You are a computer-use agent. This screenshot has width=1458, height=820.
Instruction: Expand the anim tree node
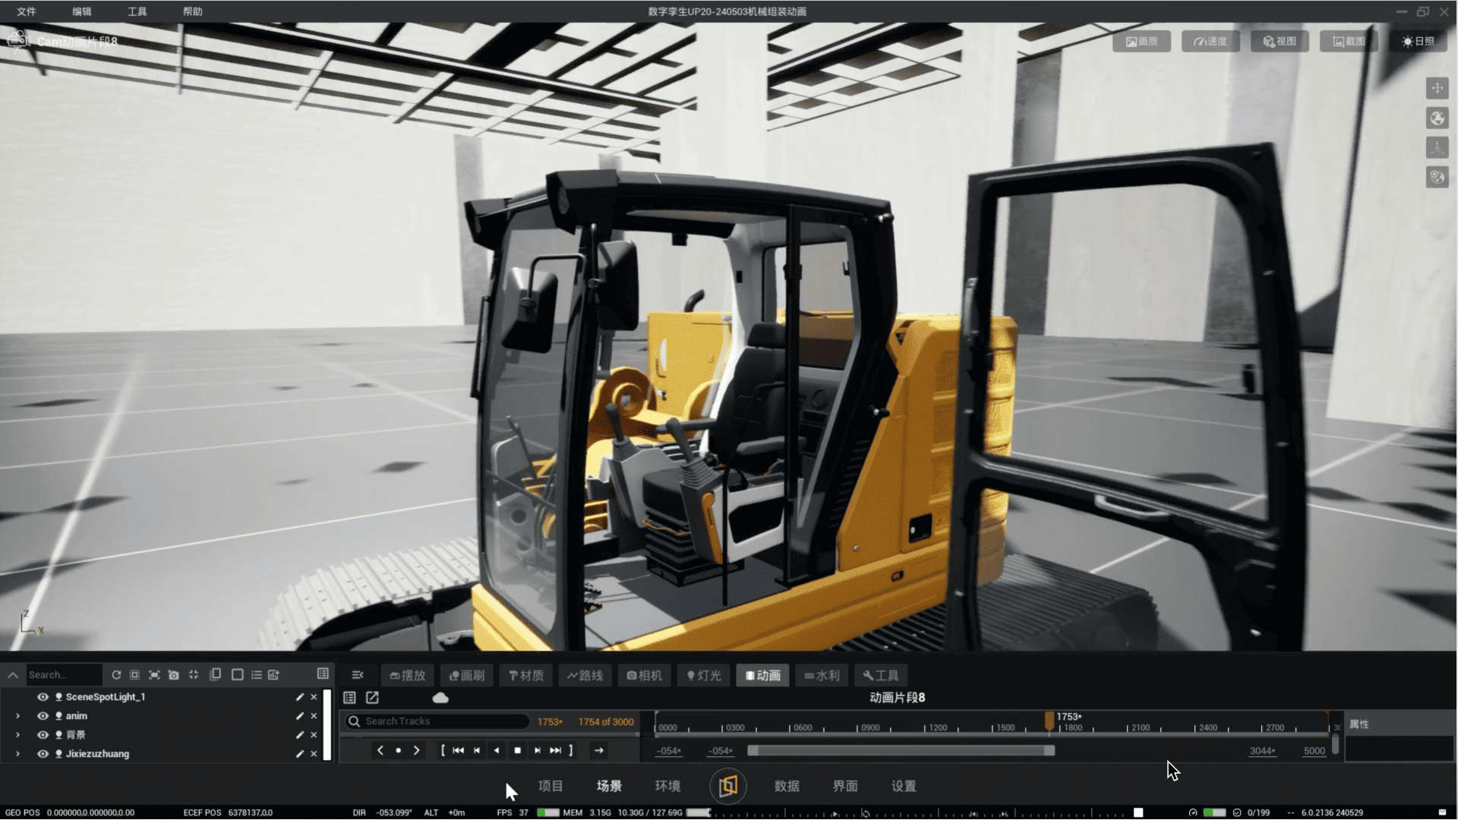point(17,716)
